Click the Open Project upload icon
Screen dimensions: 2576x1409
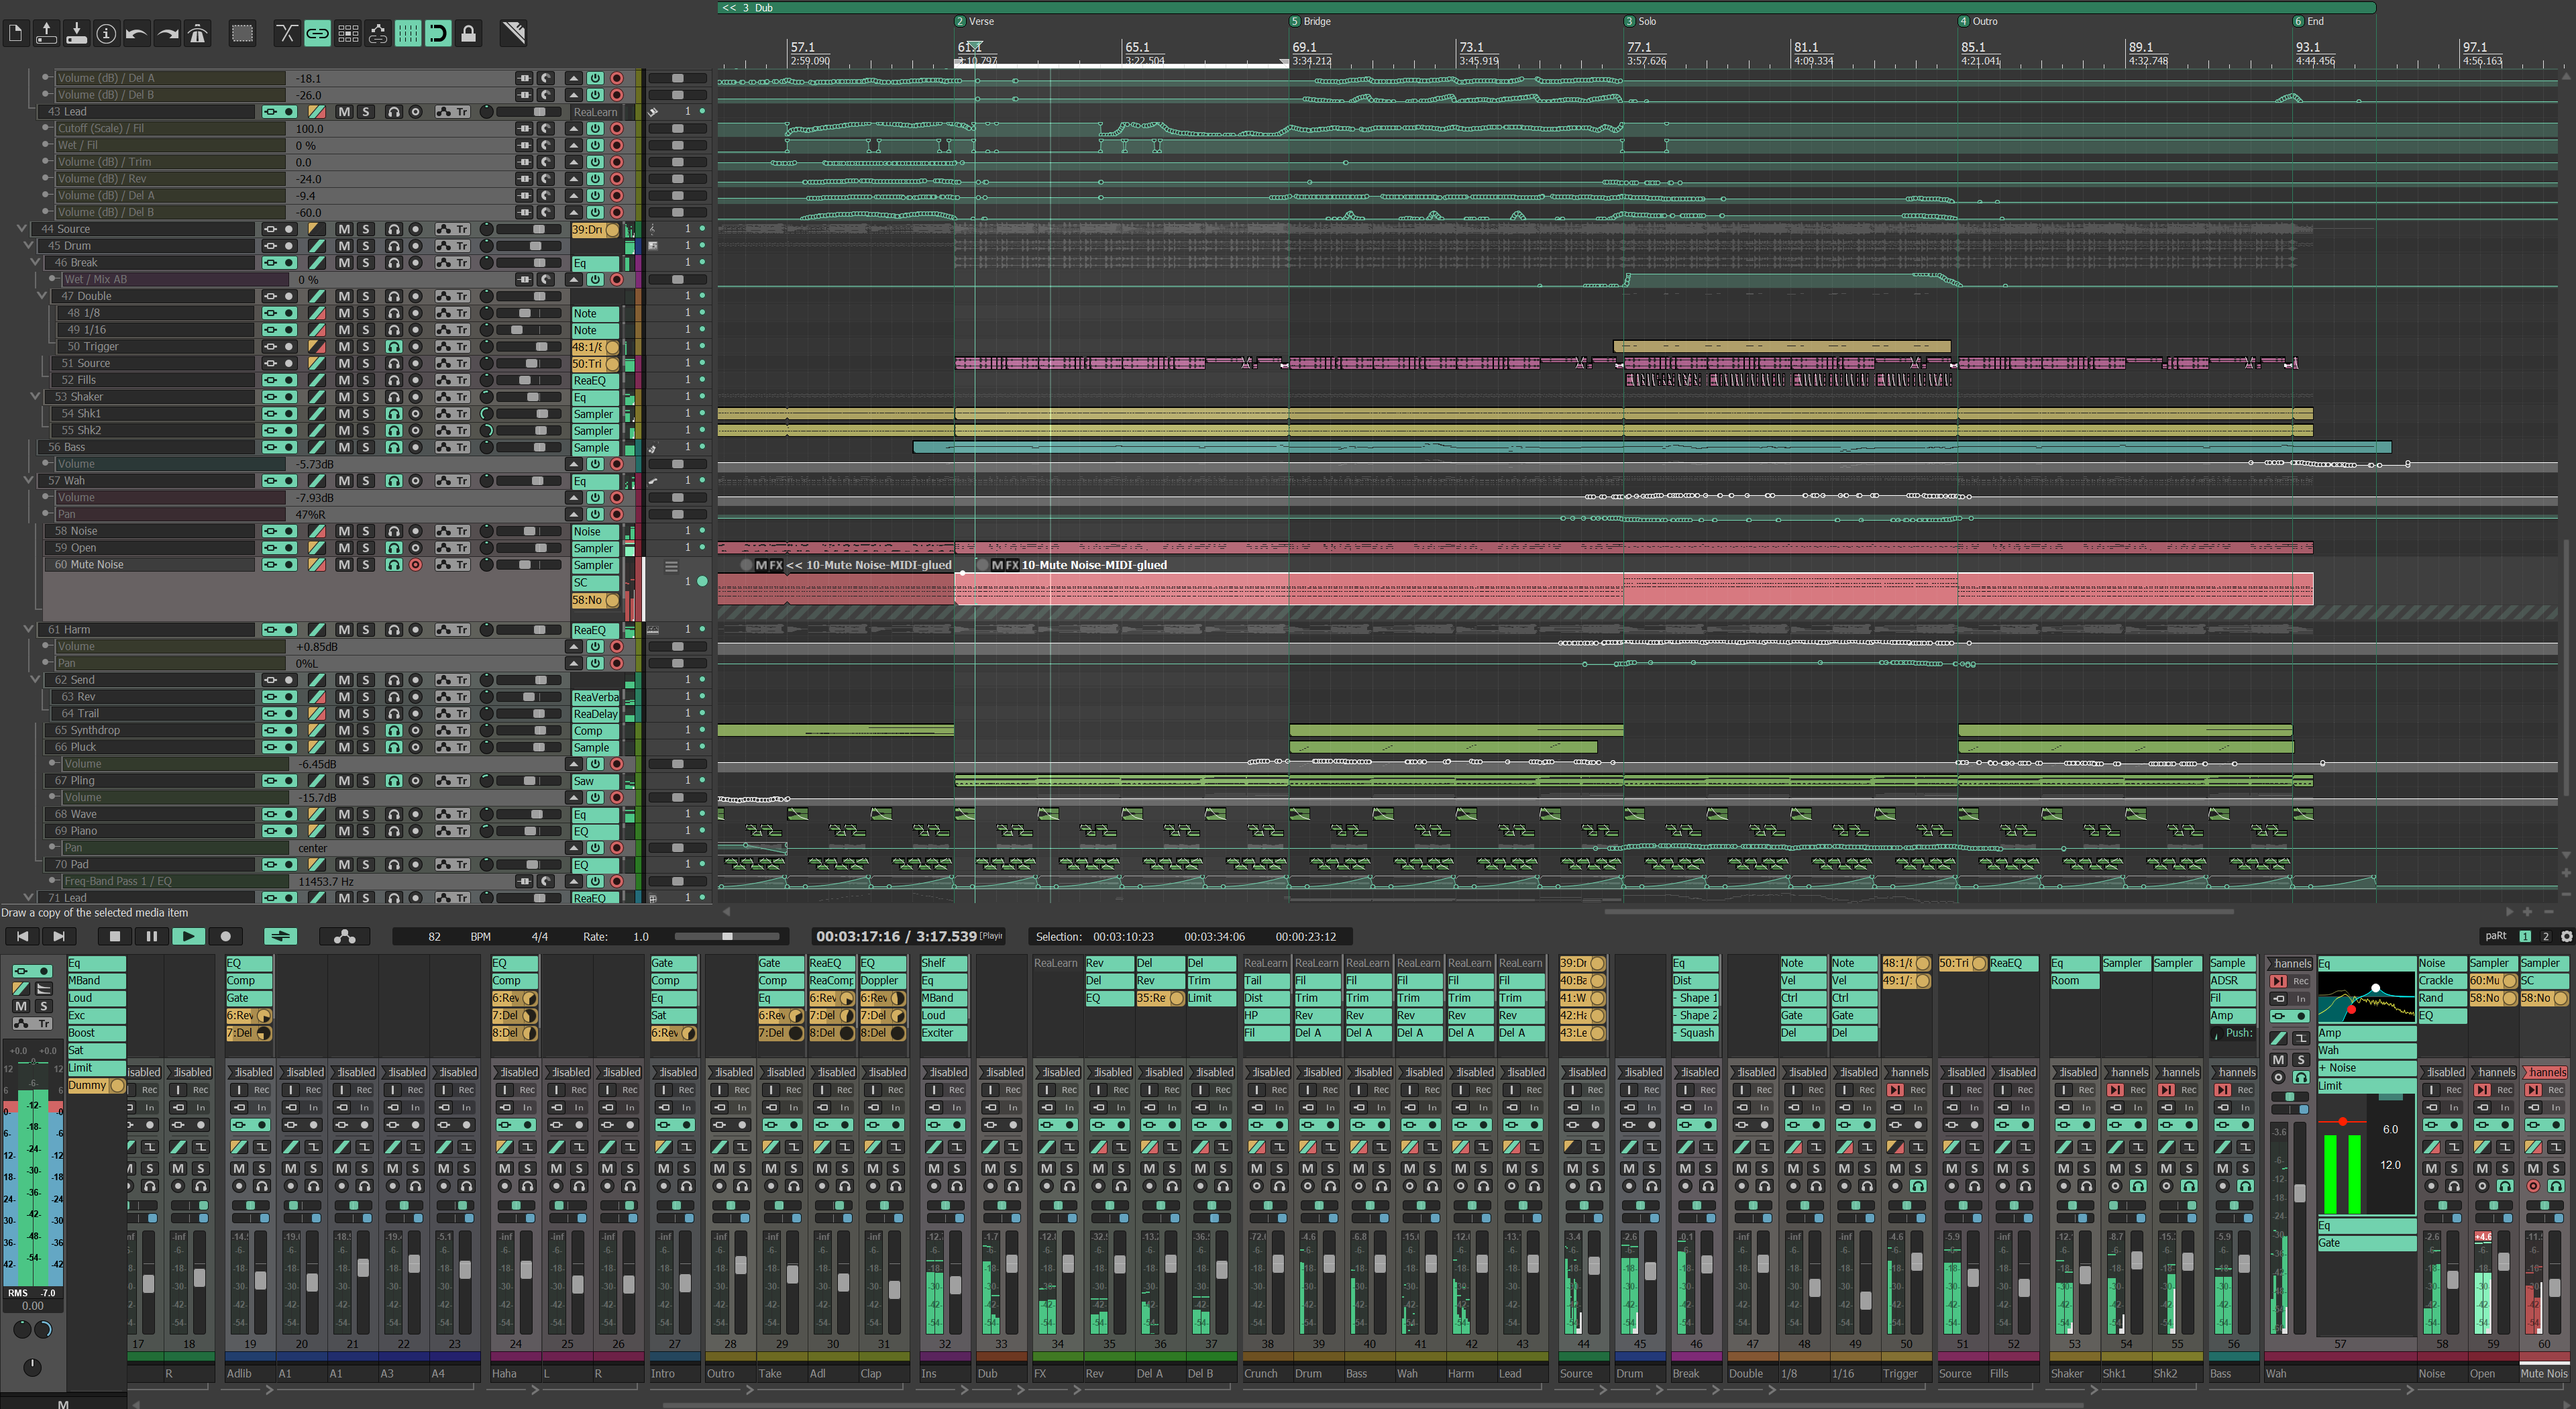click(x=46, y=34)
